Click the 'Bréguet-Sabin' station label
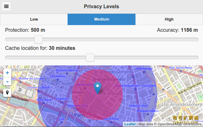The image size is (203, 127). coord(148,111)
